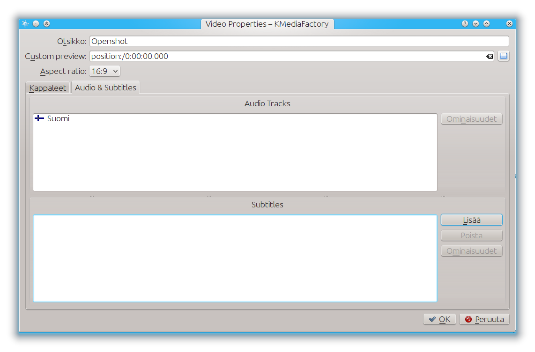Viewport: 535px width, 352px height.
Task: Click the window menu icon in title bar
Action: tap(25, 23)
